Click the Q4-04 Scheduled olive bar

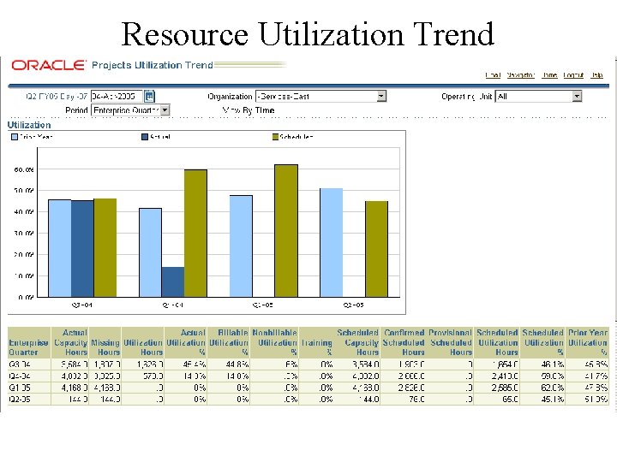pos(195,234)
